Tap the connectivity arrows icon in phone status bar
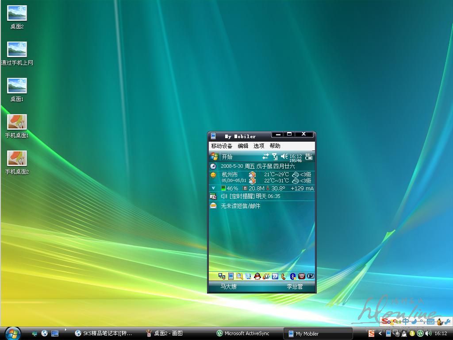 click(x=265, y=156)
